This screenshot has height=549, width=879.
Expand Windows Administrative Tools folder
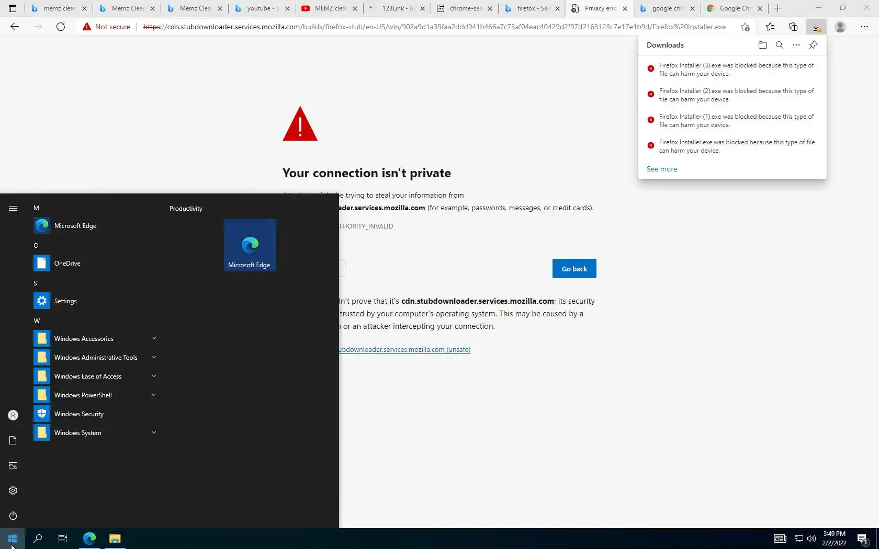click(95, 358)
